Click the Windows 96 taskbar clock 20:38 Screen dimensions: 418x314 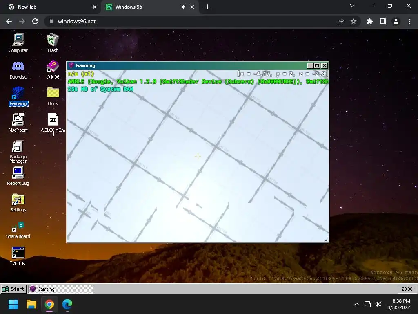coord(407,289)
